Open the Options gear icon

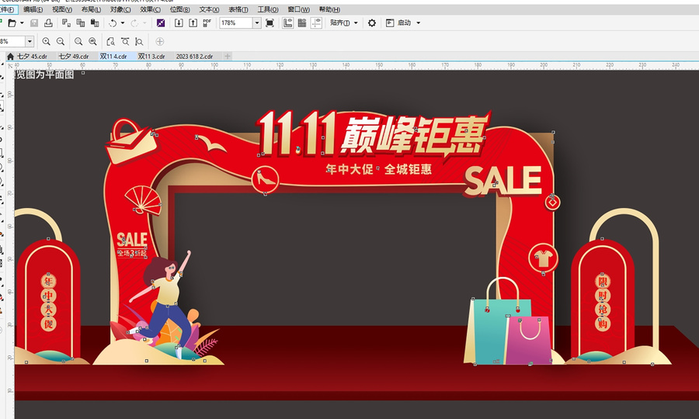[372, 23]
